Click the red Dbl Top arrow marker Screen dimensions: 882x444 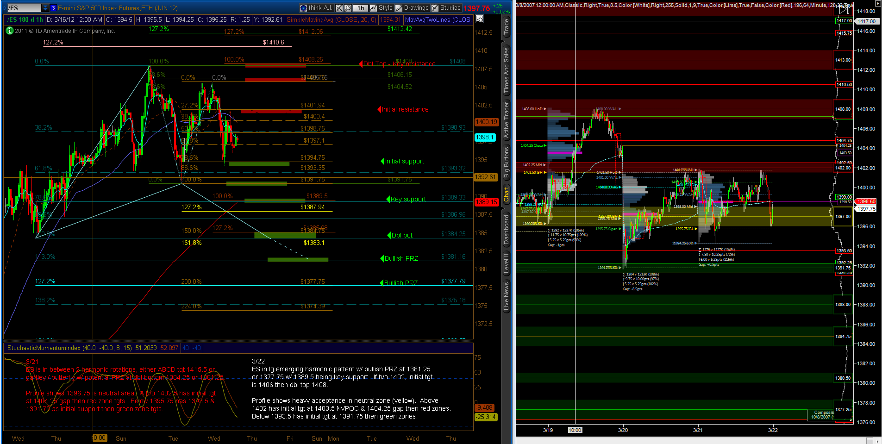pos(361,64)
